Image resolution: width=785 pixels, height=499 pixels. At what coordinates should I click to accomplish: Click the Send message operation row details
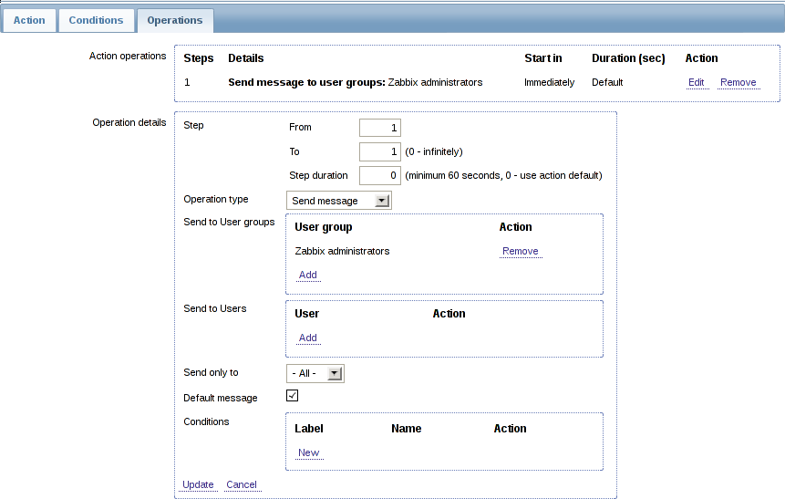coord(355,82)
